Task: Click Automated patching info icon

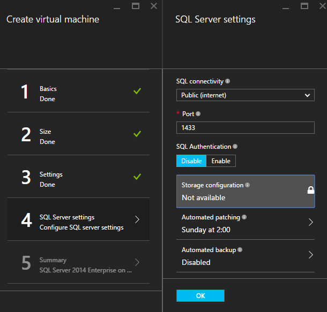Action: click(244, 217)
